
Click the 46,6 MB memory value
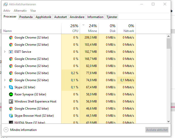91,109
